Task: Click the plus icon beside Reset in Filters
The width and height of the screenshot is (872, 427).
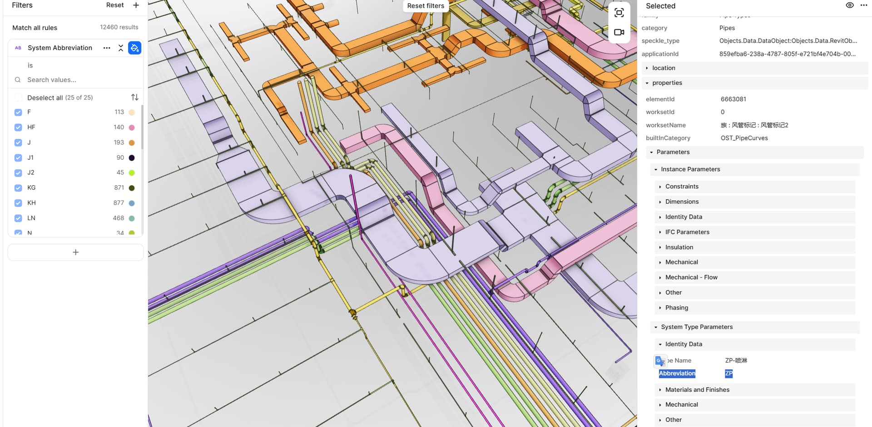Action: 136,5
